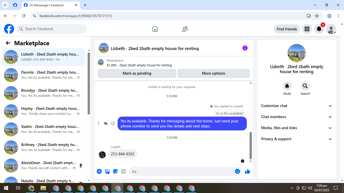Click the browser address bar URL
The width and height of the screenshot is (344, 193).
76,16
